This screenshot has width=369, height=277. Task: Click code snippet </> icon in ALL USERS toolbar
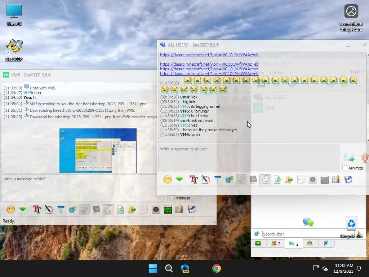click(301, 180)
